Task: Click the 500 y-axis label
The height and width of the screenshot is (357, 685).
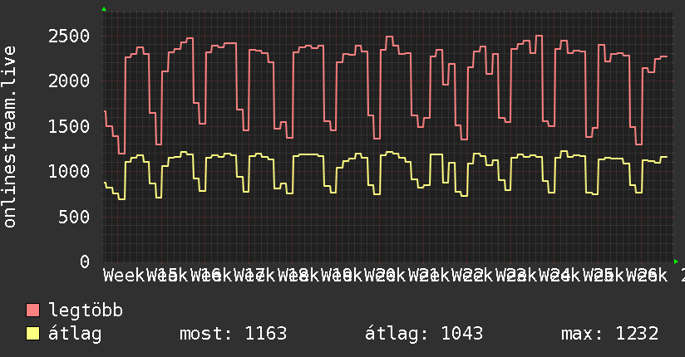Action: pyautogui.click(x=74, y=217)
